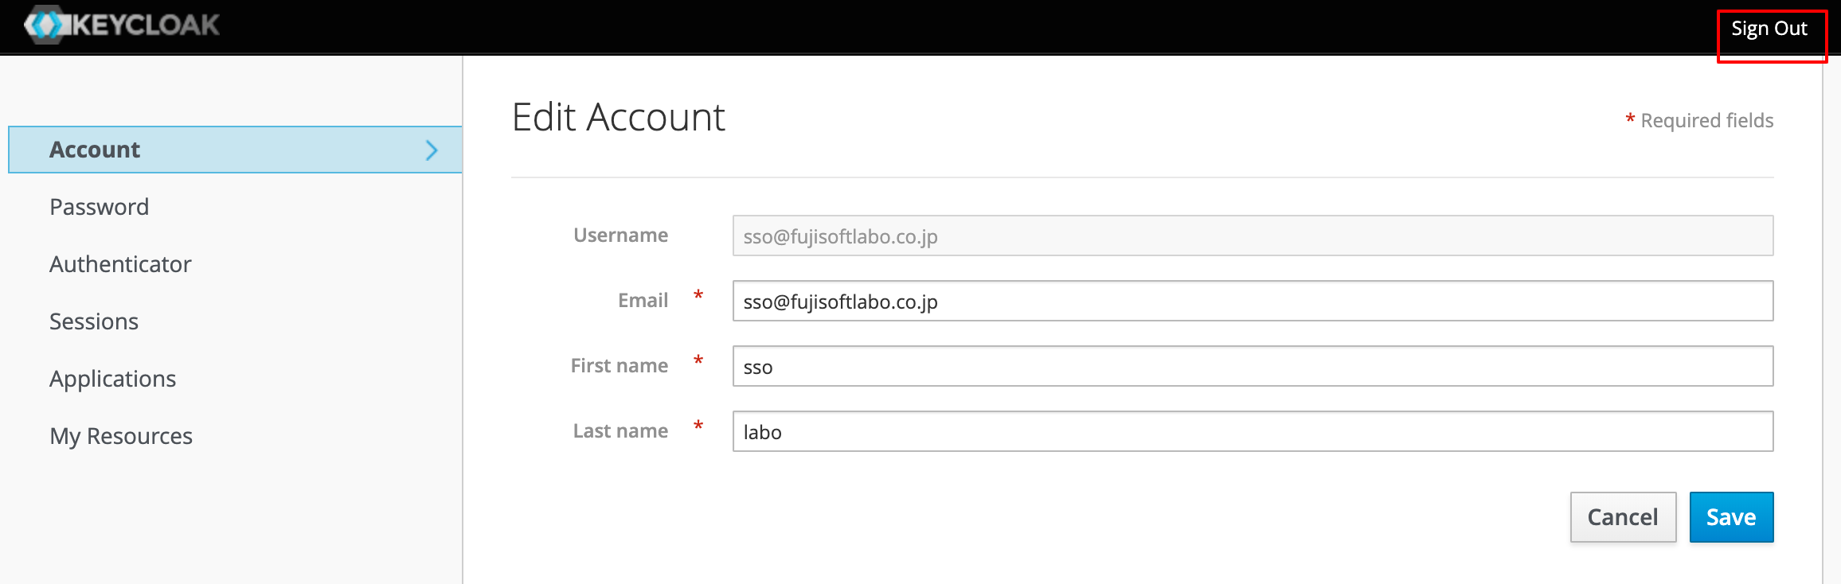Click the Username label
Screen dimensions: 1841x584
coord(620,236)
